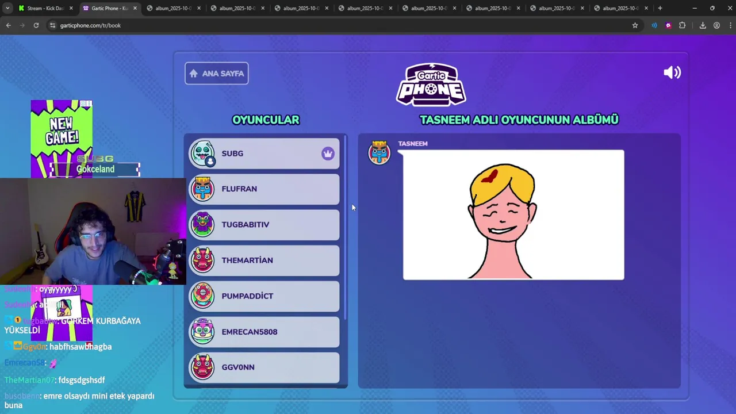Click the Gokceland label on the overlay

pos(95,169)
